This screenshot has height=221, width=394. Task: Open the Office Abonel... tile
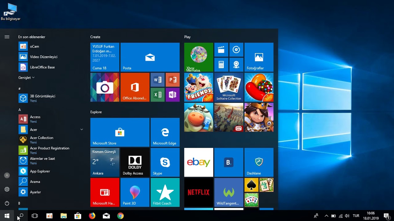[x=135, y=87]
